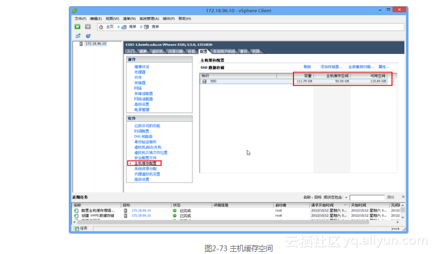Switch to the 摘要 tab
Screen dimensions: 434x254
[143, 51]
